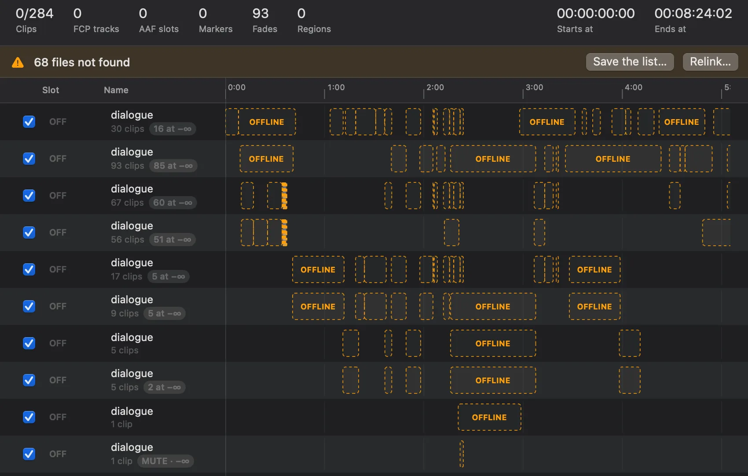This screenshot has width=748, height=476.
Task: Select the OFFLINE clip in the 2 at -∞ track
Action: click(493, 380)
